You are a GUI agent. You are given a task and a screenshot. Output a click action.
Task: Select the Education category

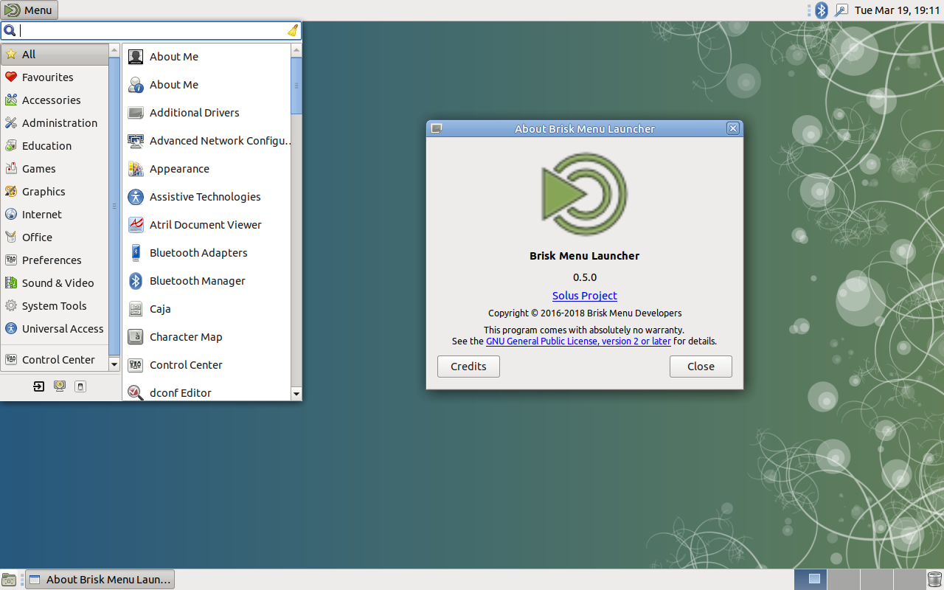[55, 146]
